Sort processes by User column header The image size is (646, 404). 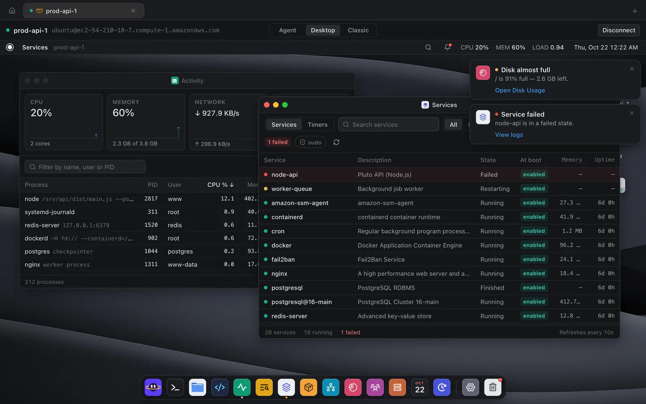[174, 185]
